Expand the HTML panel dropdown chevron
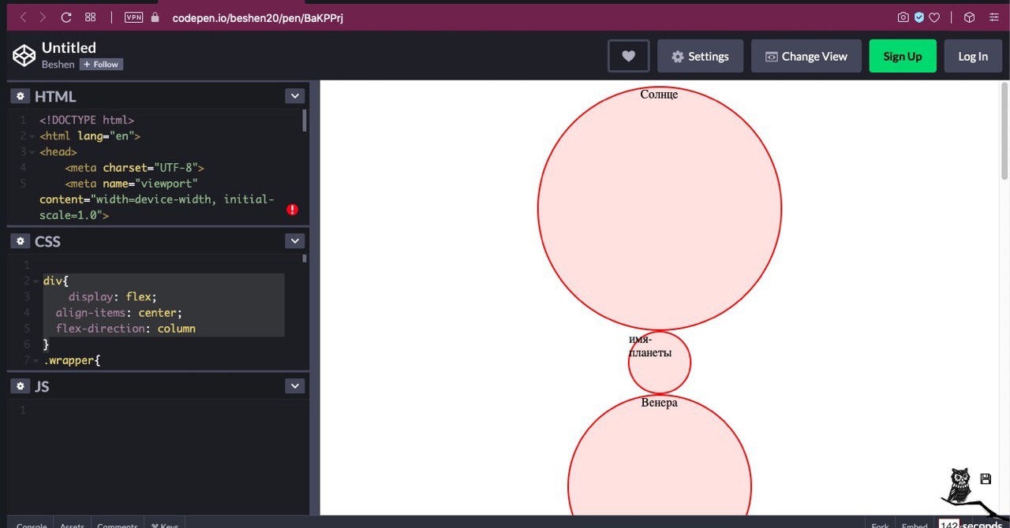 [x=294, y=96]
